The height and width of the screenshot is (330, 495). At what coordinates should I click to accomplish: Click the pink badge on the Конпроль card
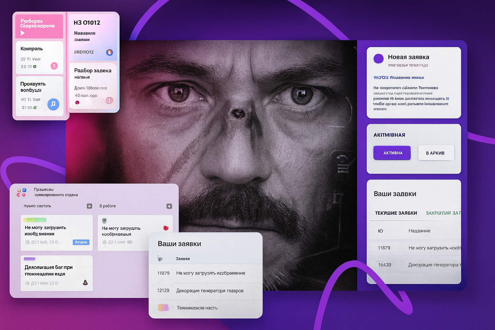point(54,66)
